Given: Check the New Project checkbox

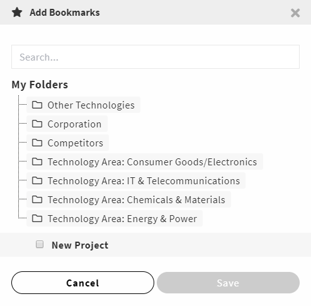Looking at the screenshot, I should [40, 244].
